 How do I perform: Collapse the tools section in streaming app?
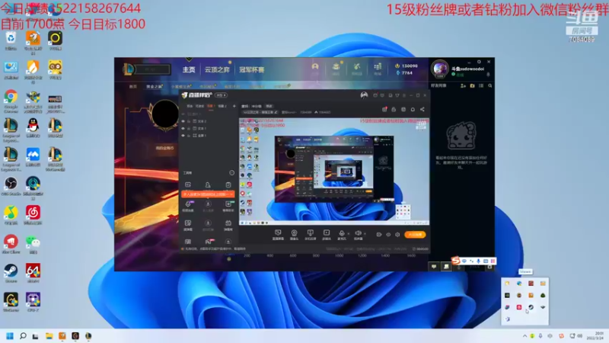(231, 173)
